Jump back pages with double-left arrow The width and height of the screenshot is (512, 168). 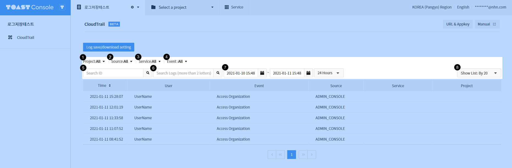[x=280, y=155]
